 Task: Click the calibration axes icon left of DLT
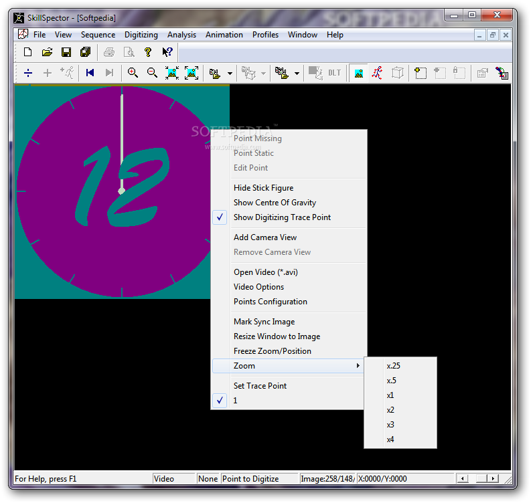pos(315,73)
